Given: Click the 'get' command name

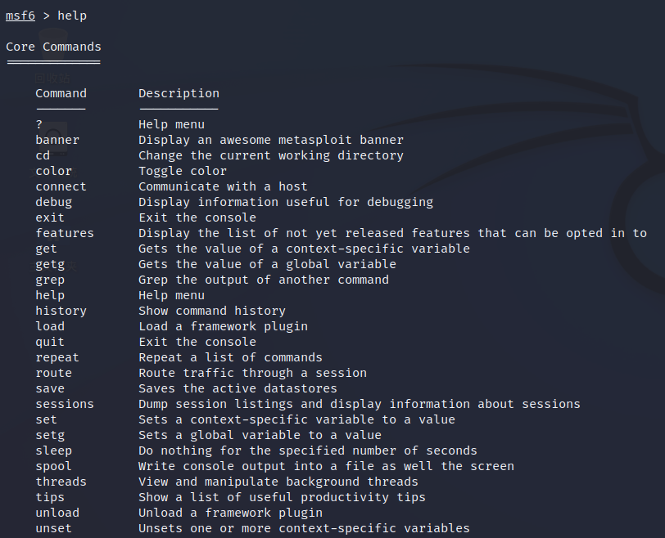Looking at the screenshot, I should [x=46, y=249].
